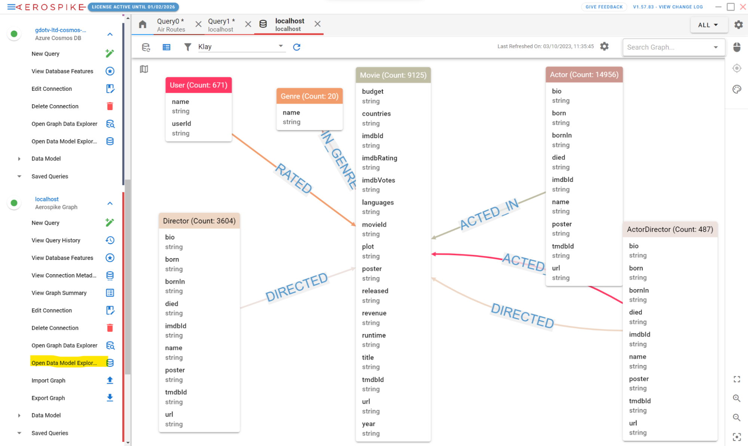This screenshot has height=446, width=748.
Task: Click the database icon in the localhost tab
Action: [263, 24]
